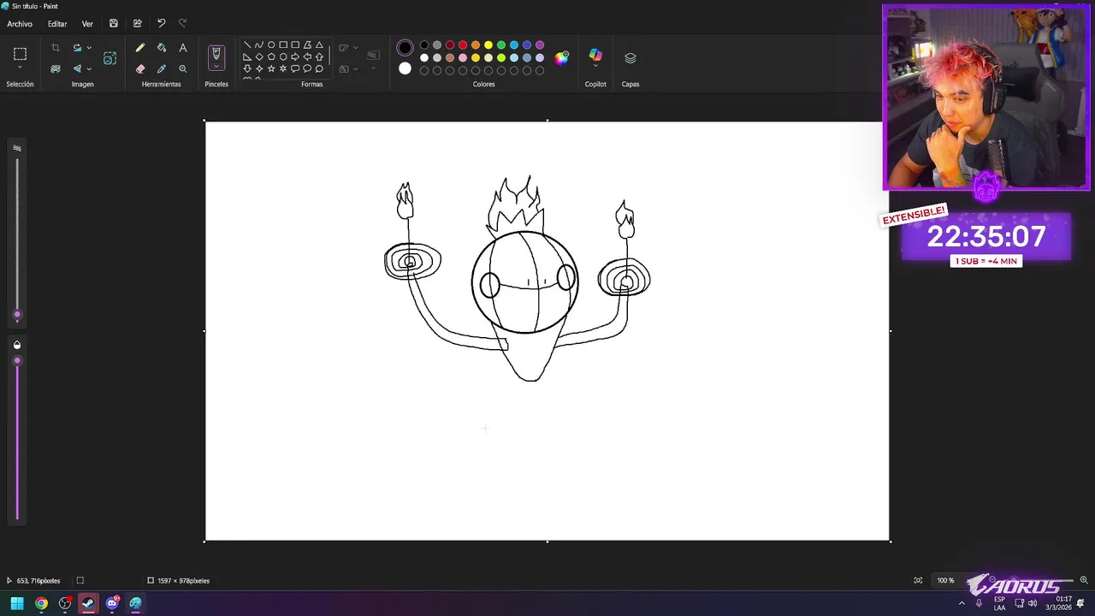
Task: Select the Magnifier tool
Action: pos(182,68)
